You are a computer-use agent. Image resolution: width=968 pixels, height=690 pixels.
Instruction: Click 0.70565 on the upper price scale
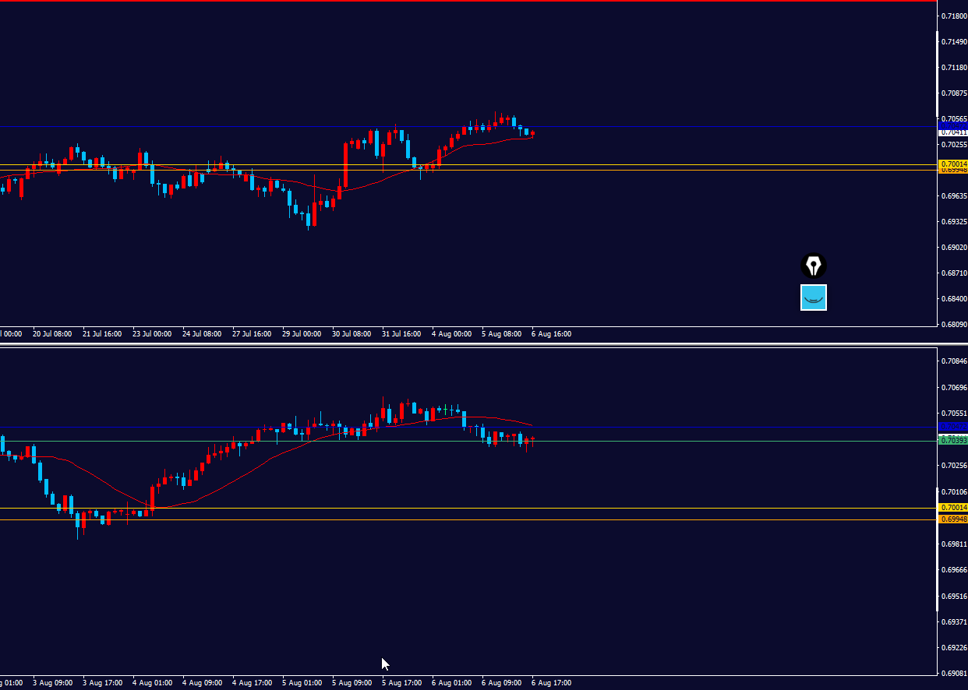pyautogui.click(x=954, y=118)
